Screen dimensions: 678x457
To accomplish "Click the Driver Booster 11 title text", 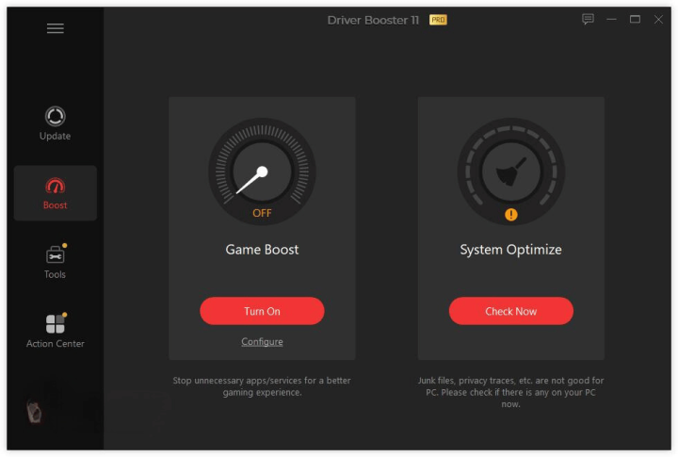I will (373, 21).
